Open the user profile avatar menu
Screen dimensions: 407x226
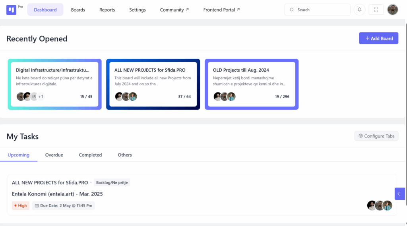point(392,10)
